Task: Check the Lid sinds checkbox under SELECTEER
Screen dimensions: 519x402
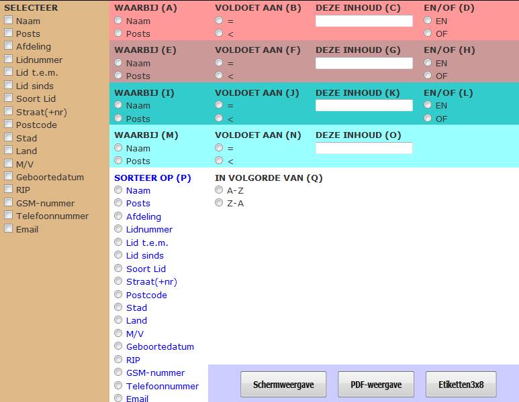Action: [x=9, y=85]
